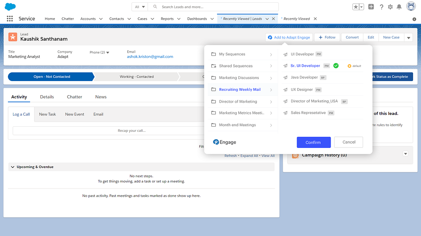The image size is (421, 236).
Task: Open more lead actions dropdown arrow
Action: (x=408, y=37)
